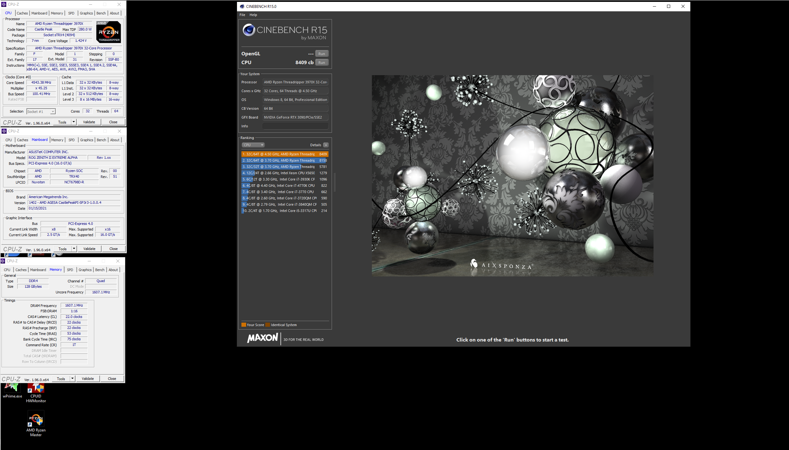Select CPU tab in the Memory CPU-Z window

click(7, 270)
